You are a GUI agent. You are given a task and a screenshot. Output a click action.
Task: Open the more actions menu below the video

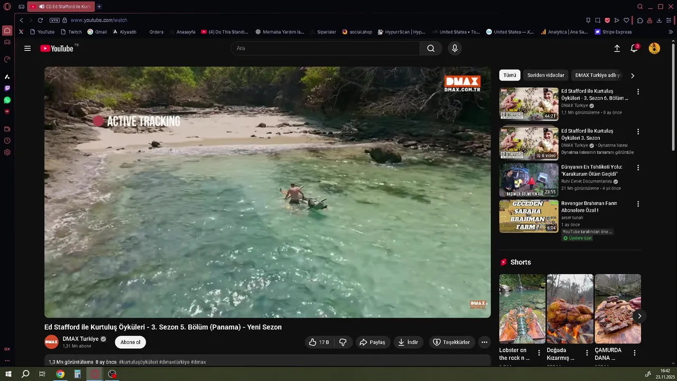coord(484,342)
